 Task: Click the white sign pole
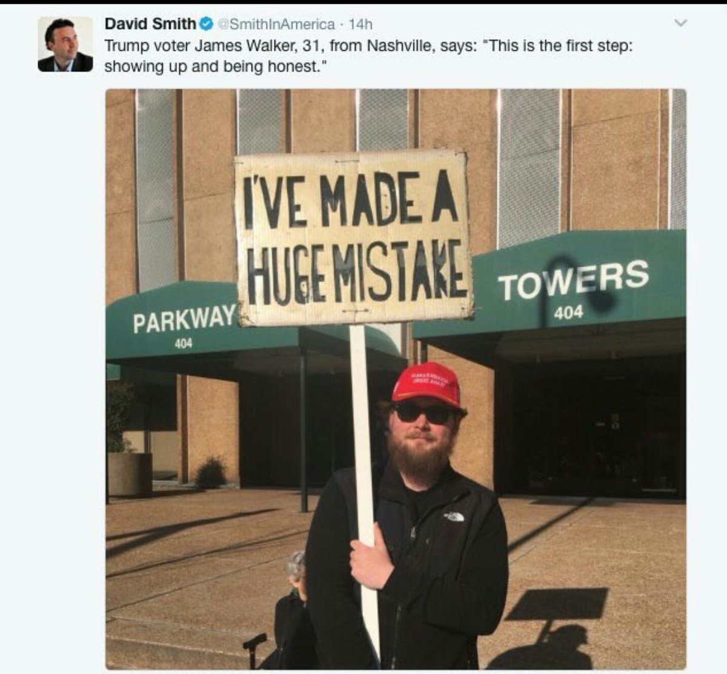pos(365,485)
